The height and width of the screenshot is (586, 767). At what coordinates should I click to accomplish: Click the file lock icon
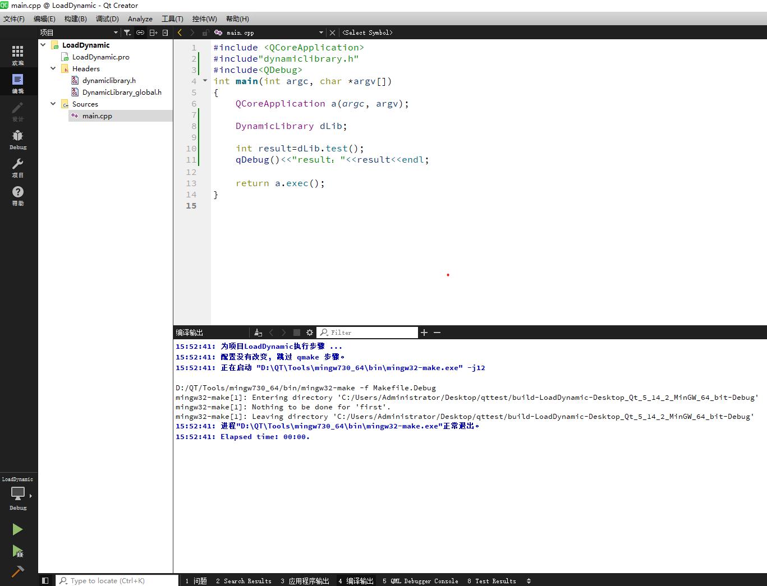205,33
